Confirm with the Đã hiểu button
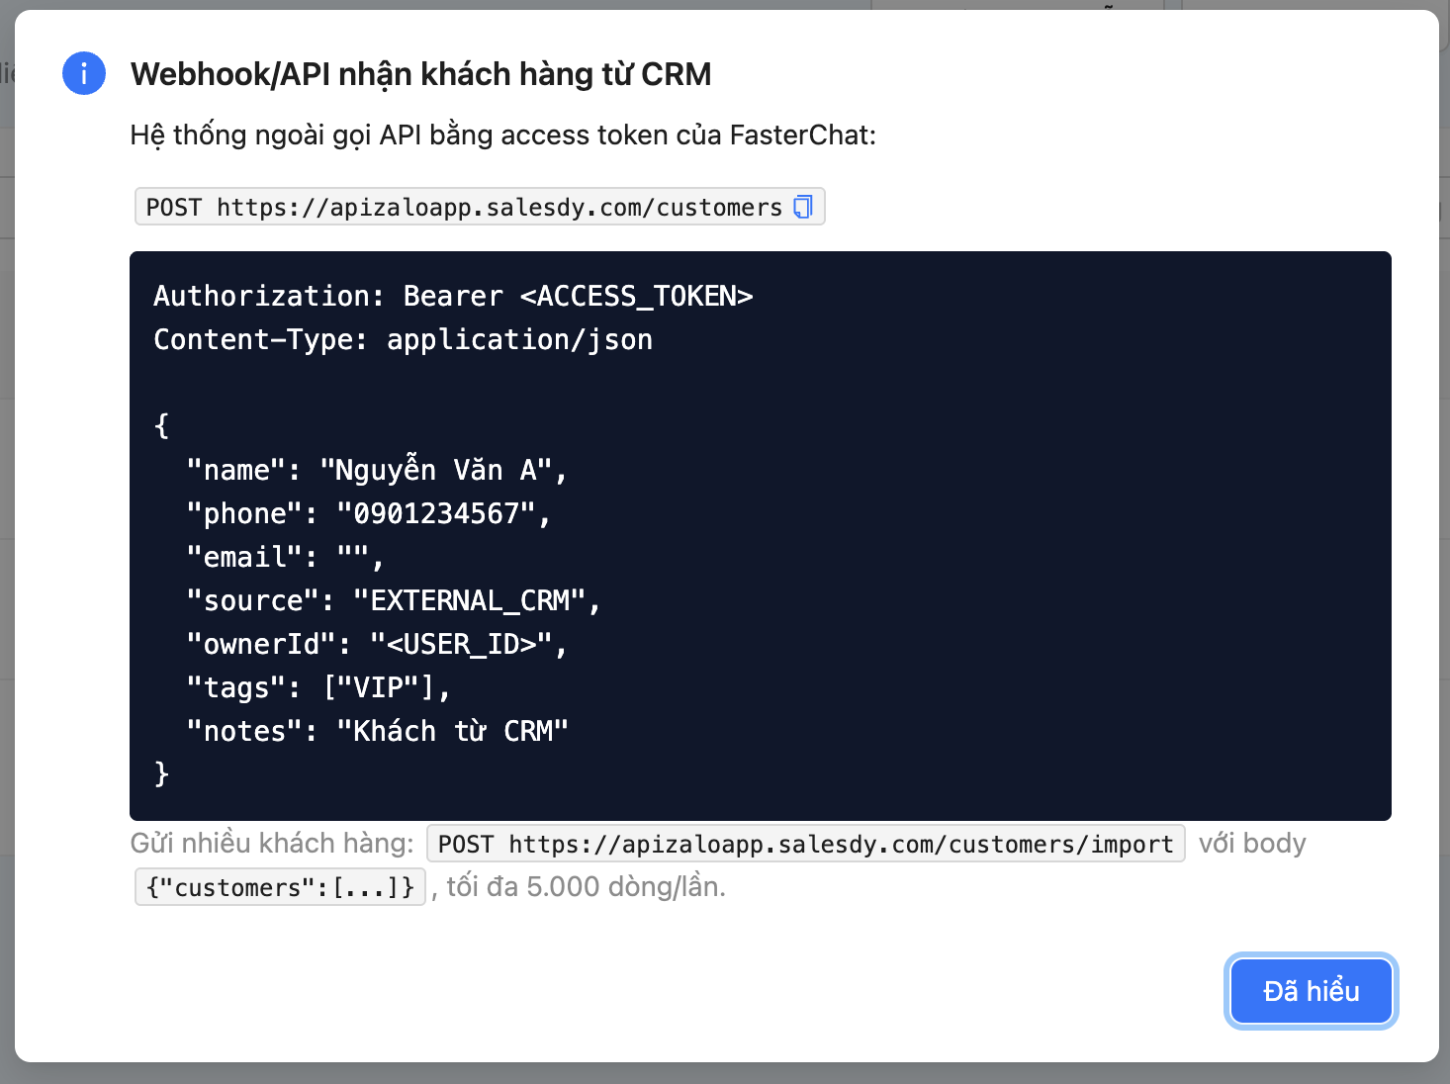The height and width of the screenshot is (1084, 1450). click(1311, 990)
